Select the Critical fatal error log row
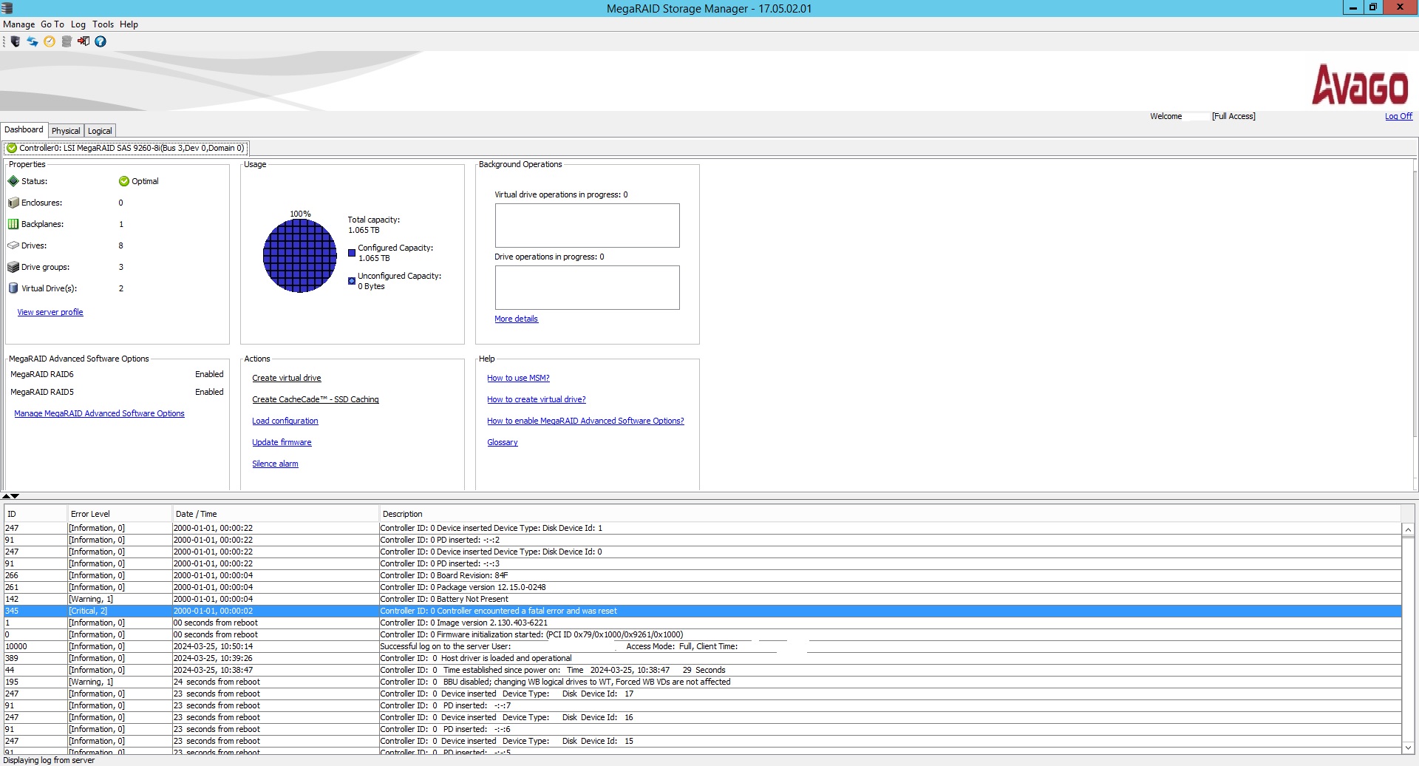1419x766 pixels. tap(702, 611)
